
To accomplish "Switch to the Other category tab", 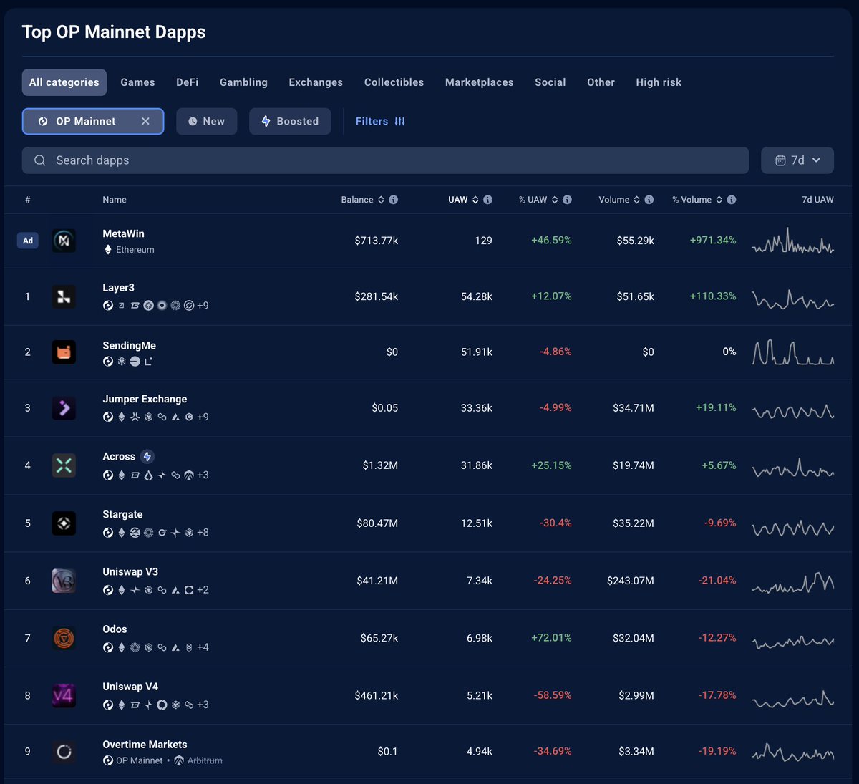I will (x=601, y=82).
